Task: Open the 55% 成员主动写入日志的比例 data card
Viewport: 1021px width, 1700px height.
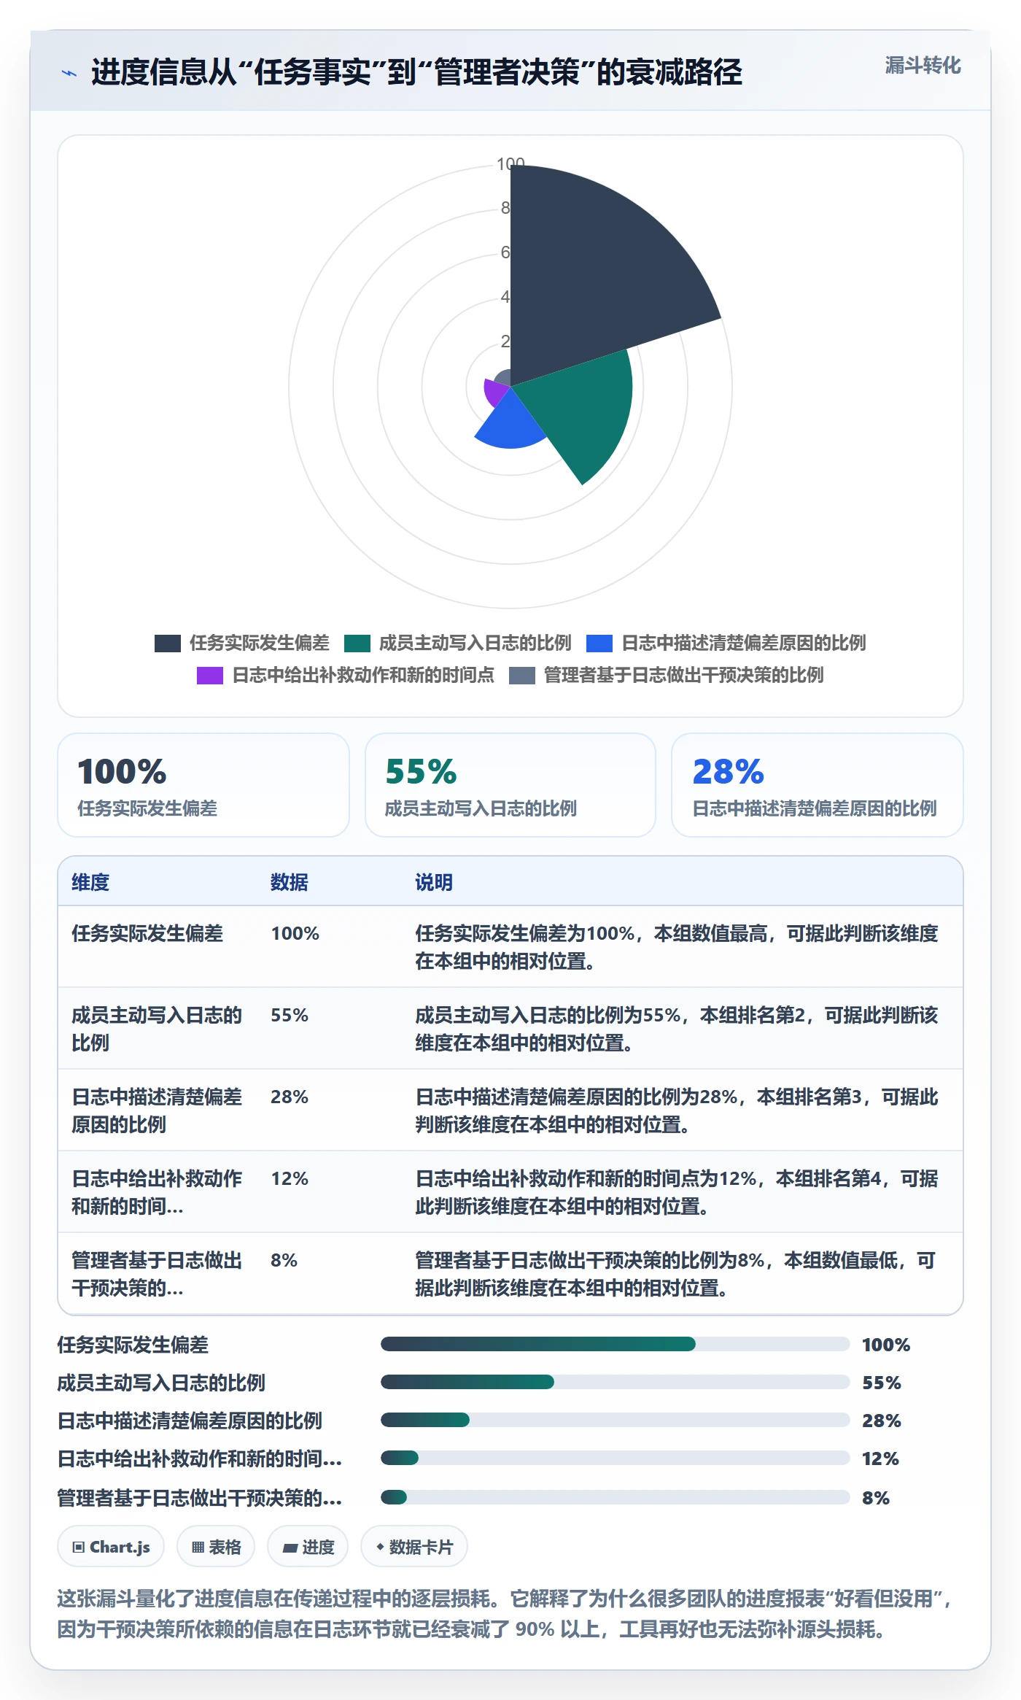Action: pyautogui.click(x=510, y=785)
